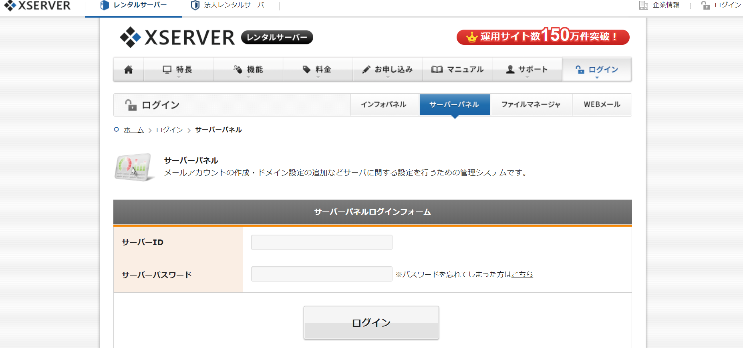The height and width of the screenshot is (348, 743).
Task: Click the blue padlock icon beside ログイン
Action: point(580,70)
